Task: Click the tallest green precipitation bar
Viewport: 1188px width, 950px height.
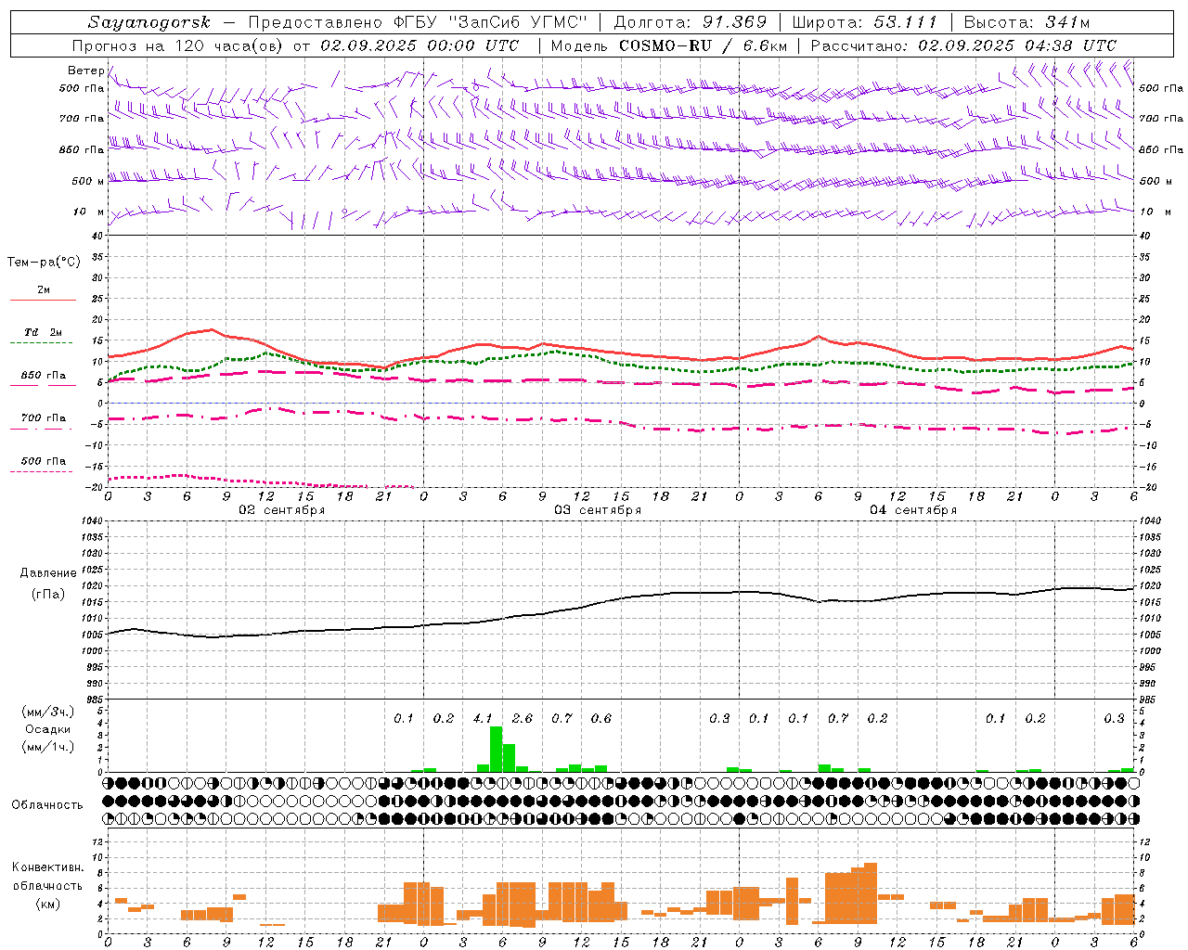Action: click(x=497, y=749)
